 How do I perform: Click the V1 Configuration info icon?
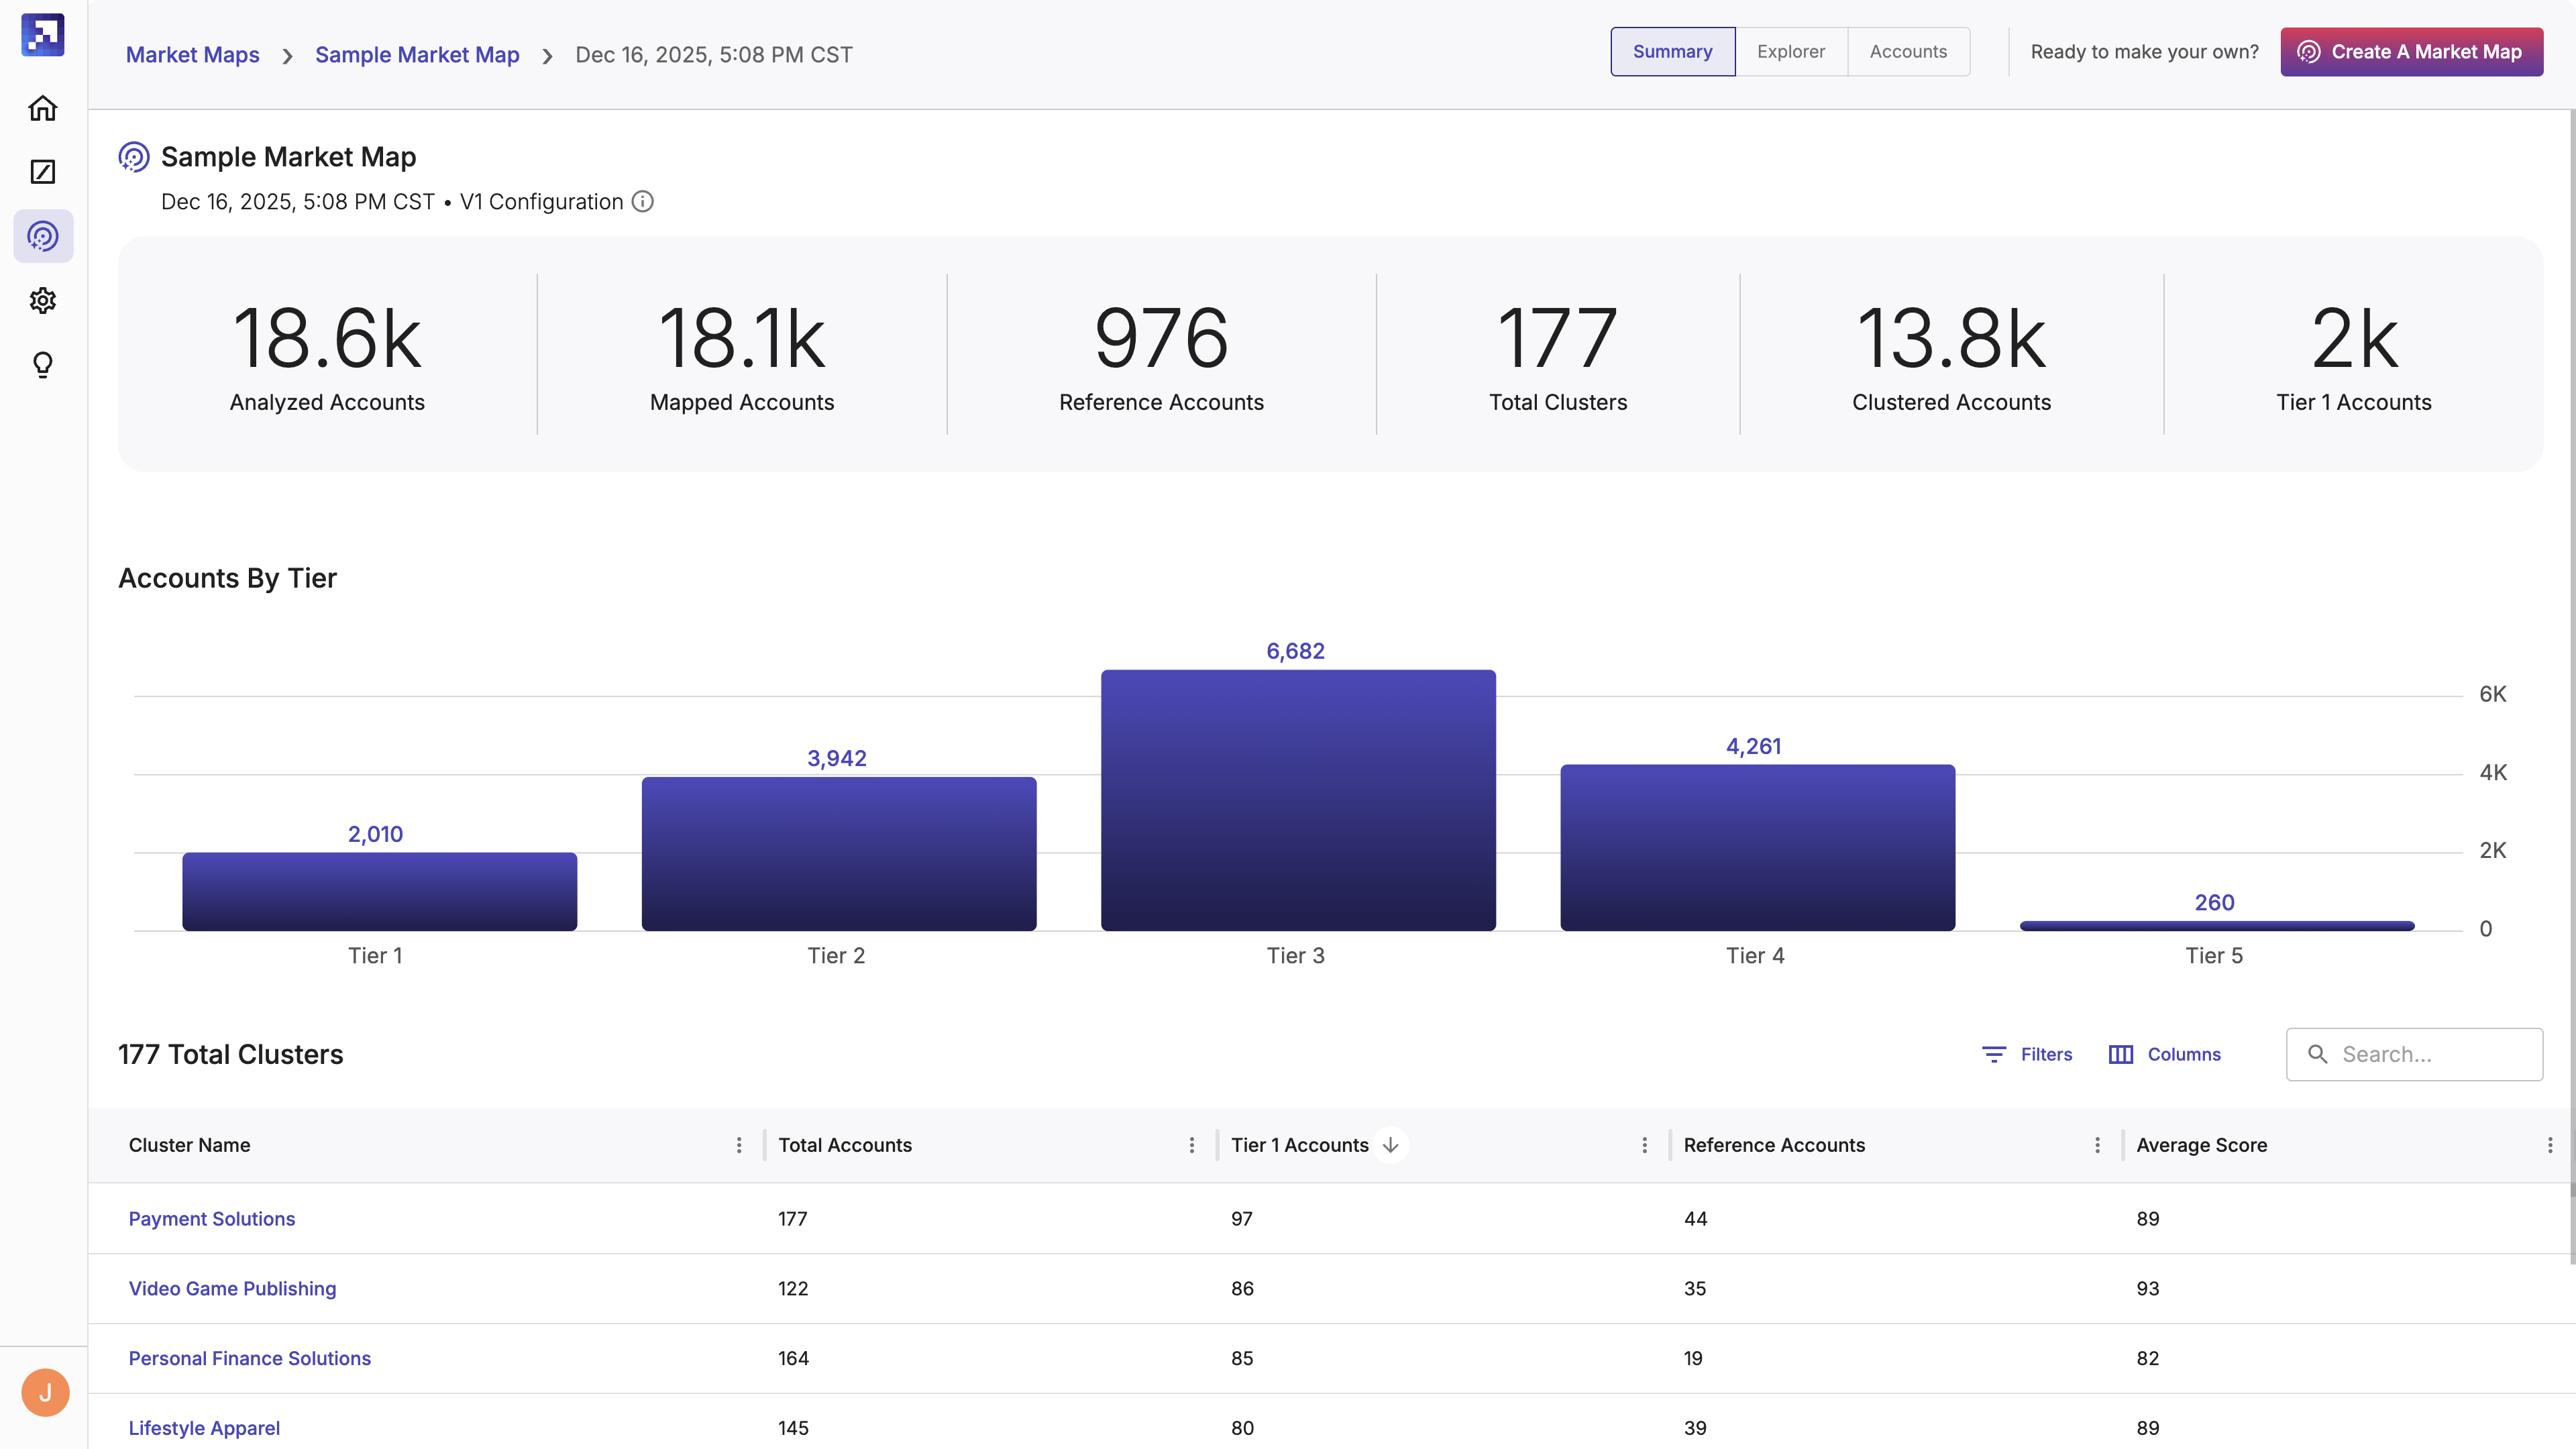643,202
